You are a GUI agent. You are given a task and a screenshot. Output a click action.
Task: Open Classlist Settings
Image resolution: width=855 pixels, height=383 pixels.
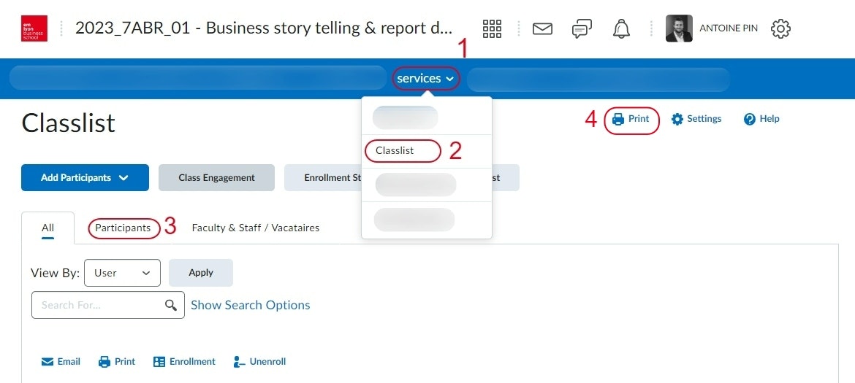[x=696, y=119]
